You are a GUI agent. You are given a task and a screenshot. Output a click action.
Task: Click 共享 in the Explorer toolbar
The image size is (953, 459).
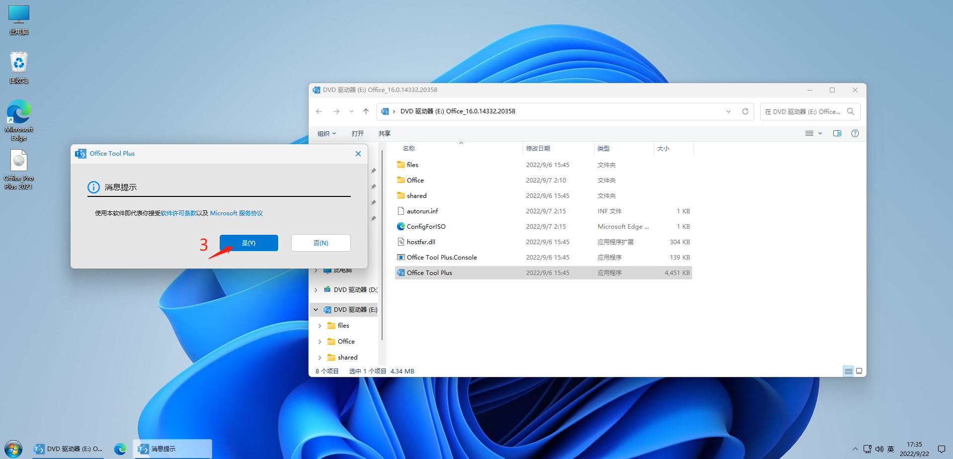tap(385, 133)
